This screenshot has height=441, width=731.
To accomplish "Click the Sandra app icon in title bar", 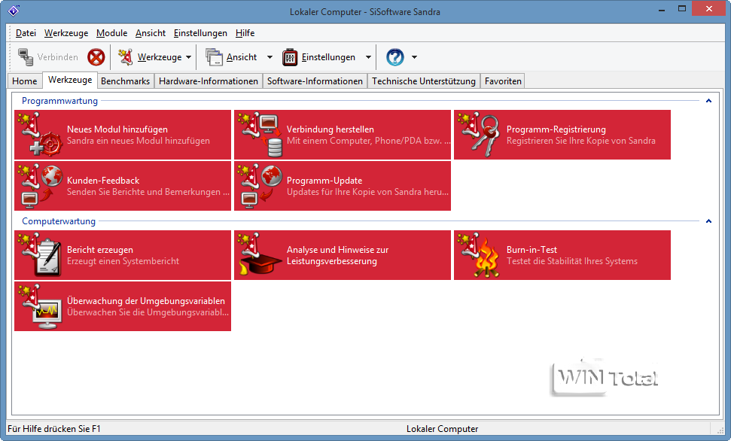I will [14, 11].
